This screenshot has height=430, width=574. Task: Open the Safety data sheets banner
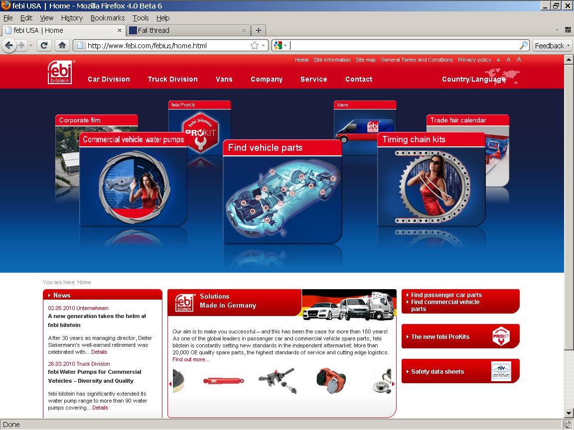(x=460, y=371)
